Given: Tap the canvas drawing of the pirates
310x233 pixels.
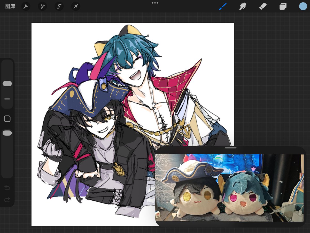Looking at the screenshot, I should [133, 124].
